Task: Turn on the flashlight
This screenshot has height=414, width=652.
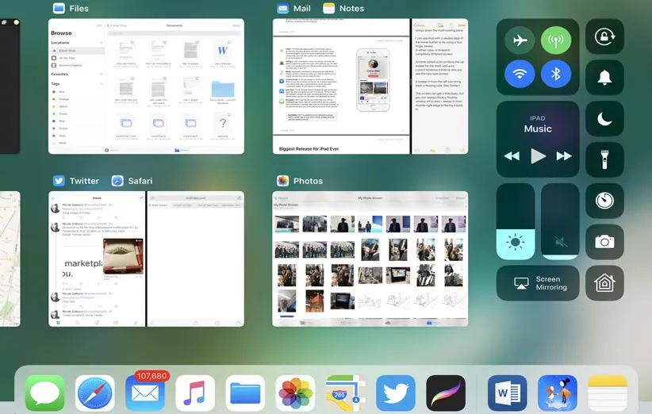Action: click(x=604, y=159)
